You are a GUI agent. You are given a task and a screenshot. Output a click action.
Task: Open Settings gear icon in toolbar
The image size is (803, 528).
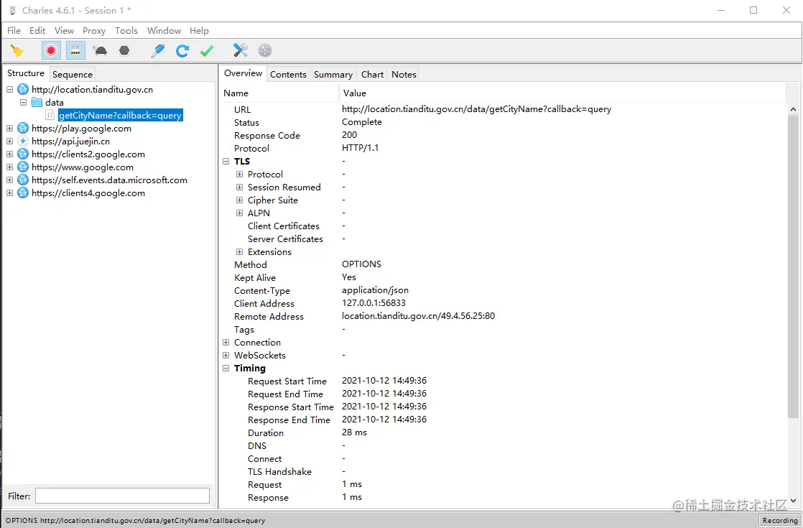(265, 50)
